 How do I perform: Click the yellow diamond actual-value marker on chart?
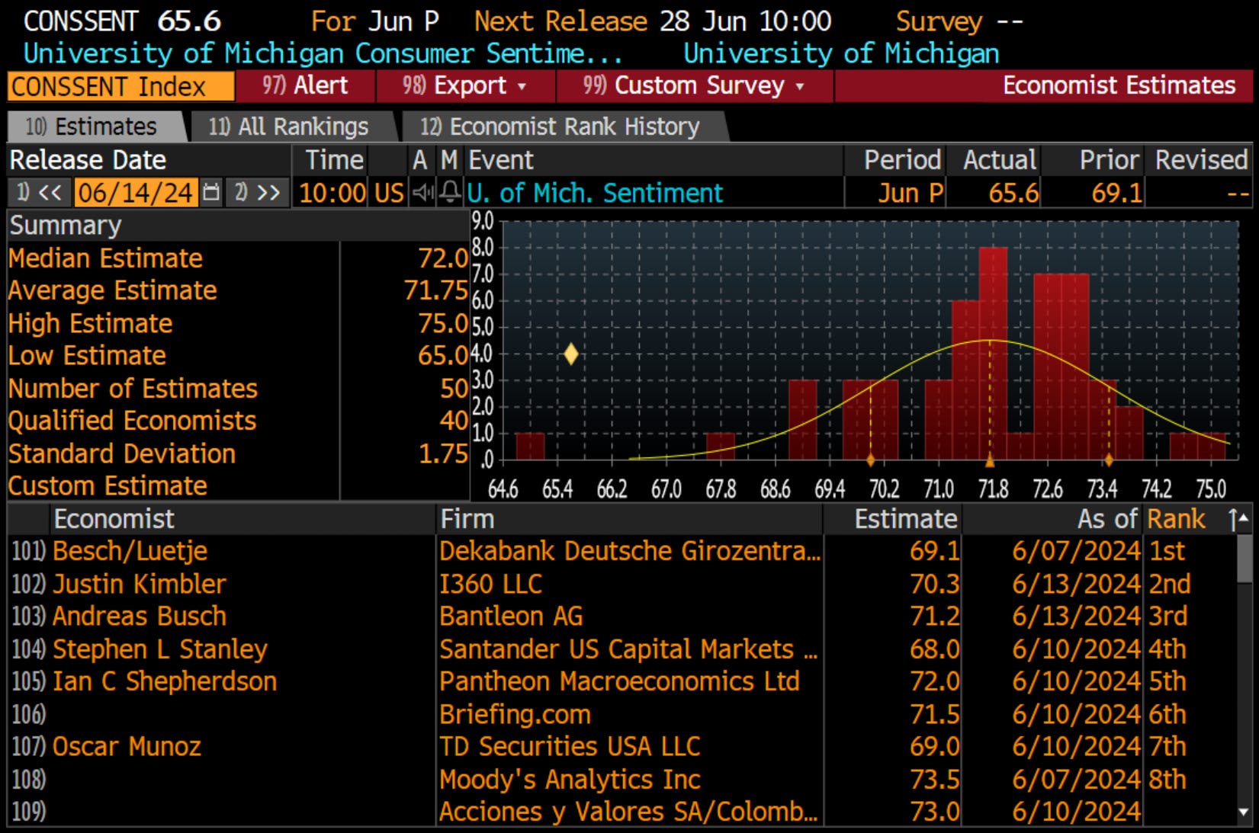pyautogui.click(x=570, y=354)
